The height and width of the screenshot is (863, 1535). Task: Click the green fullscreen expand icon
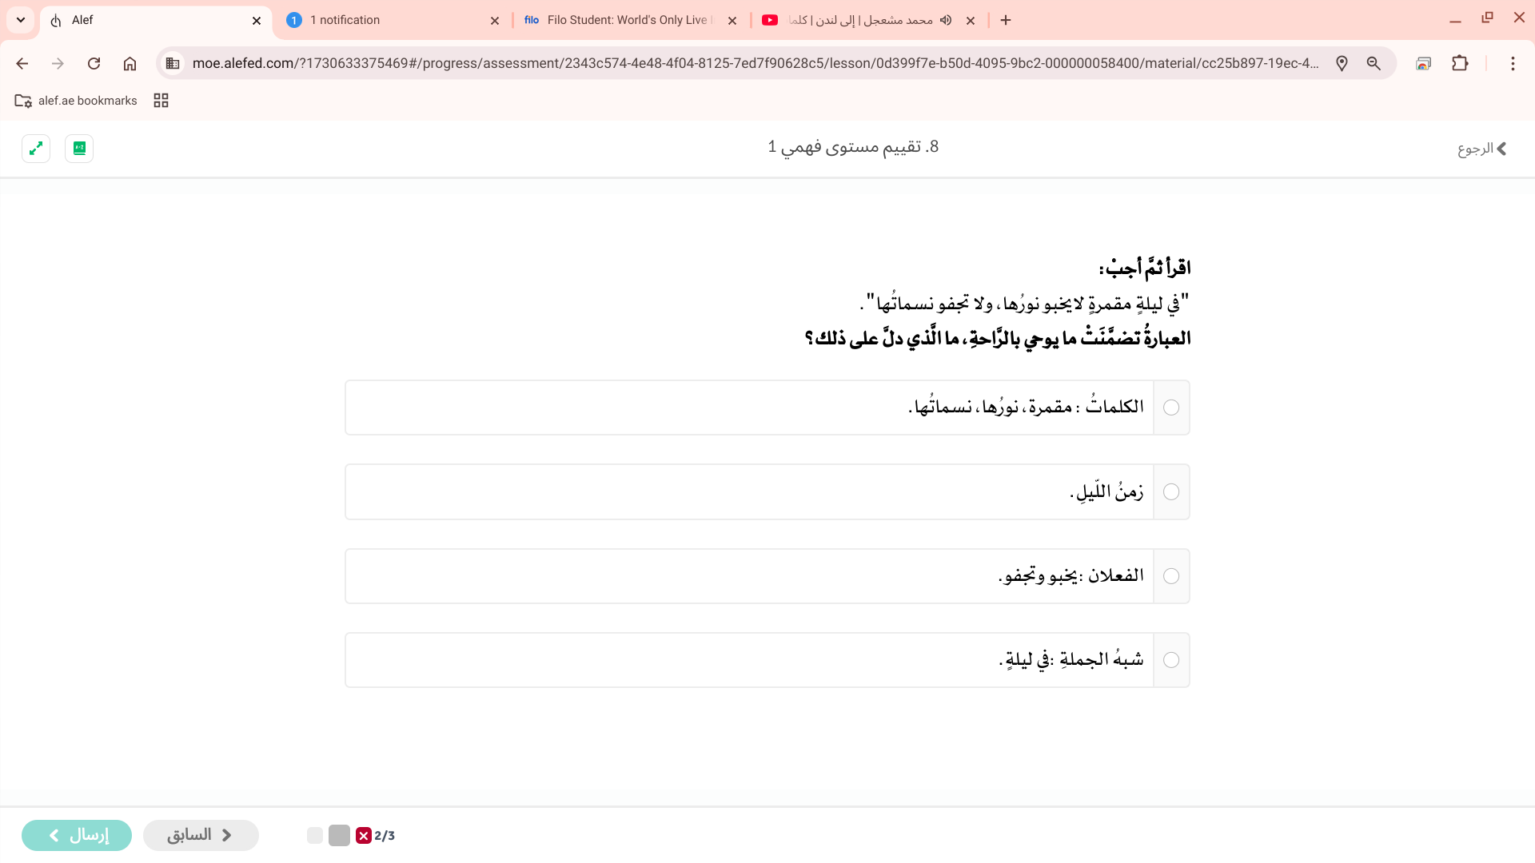tap(36, 149)
